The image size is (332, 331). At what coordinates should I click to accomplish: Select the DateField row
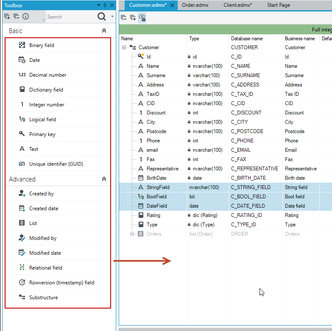[225, 206]
